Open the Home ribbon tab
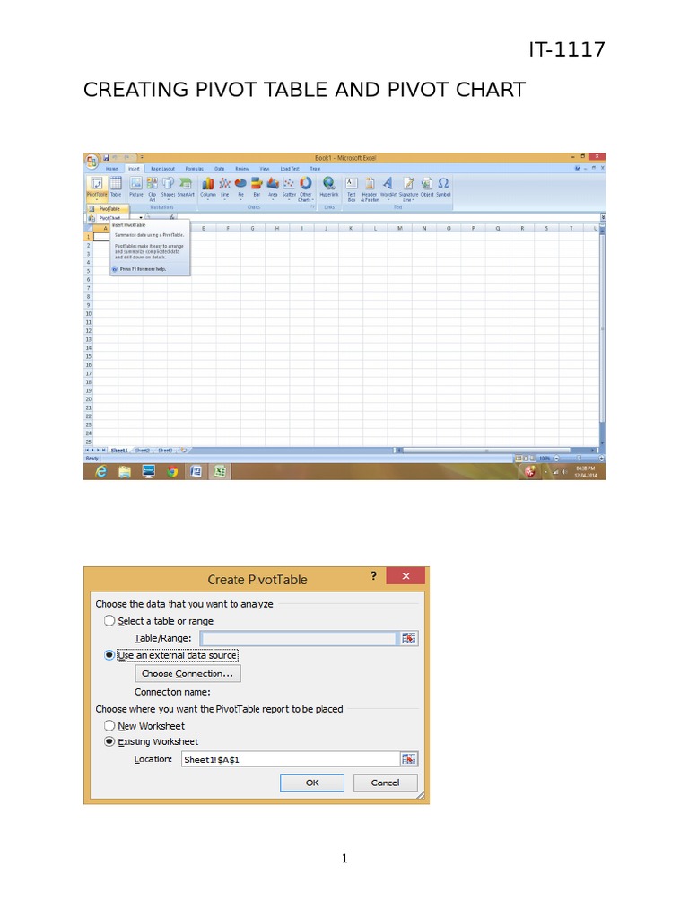Screen dimensions: 689x919 [111, 169]
